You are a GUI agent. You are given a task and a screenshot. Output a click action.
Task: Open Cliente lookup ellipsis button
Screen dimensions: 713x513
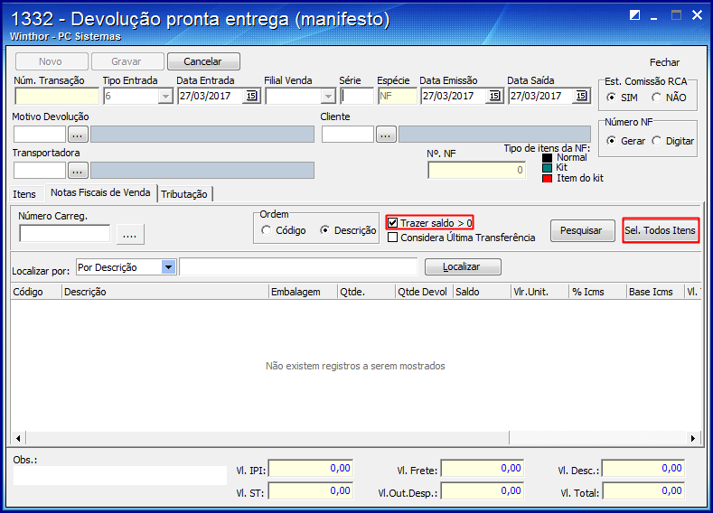(x=386, y=135)
